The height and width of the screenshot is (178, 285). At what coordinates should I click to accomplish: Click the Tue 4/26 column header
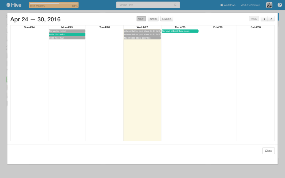tap(104, 27)
